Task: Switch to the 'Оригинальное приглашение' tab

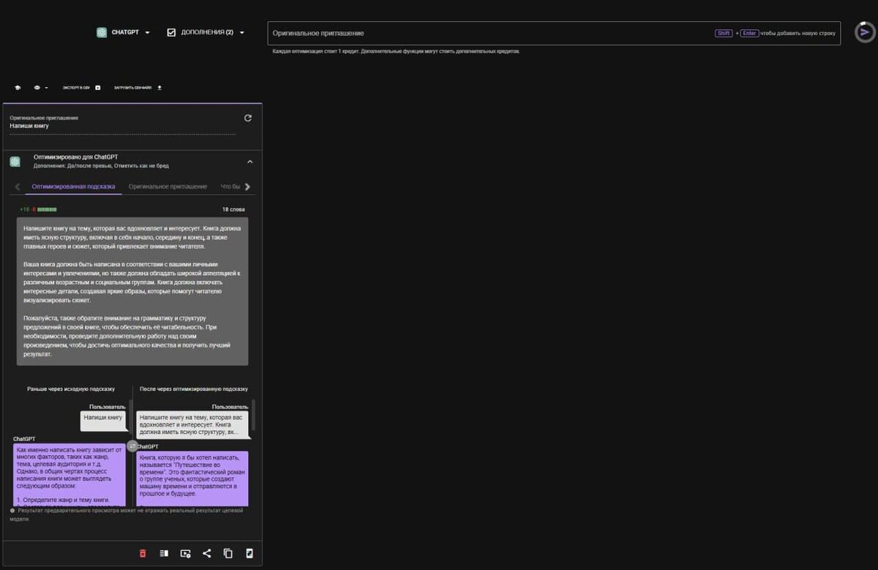Action: pos(167,186)
